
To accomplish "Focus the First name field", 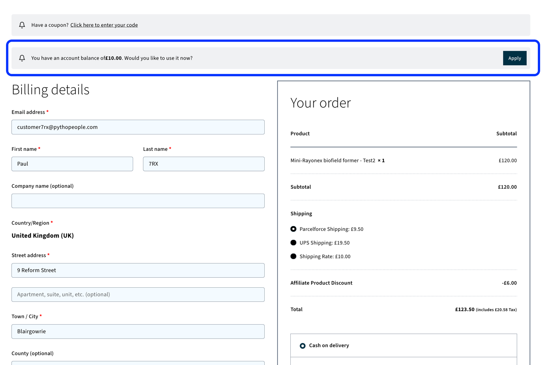I will pos(72,164).
